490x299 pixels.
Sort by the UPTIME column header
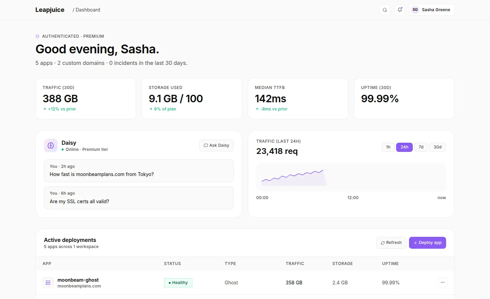(x=390, y=264)
